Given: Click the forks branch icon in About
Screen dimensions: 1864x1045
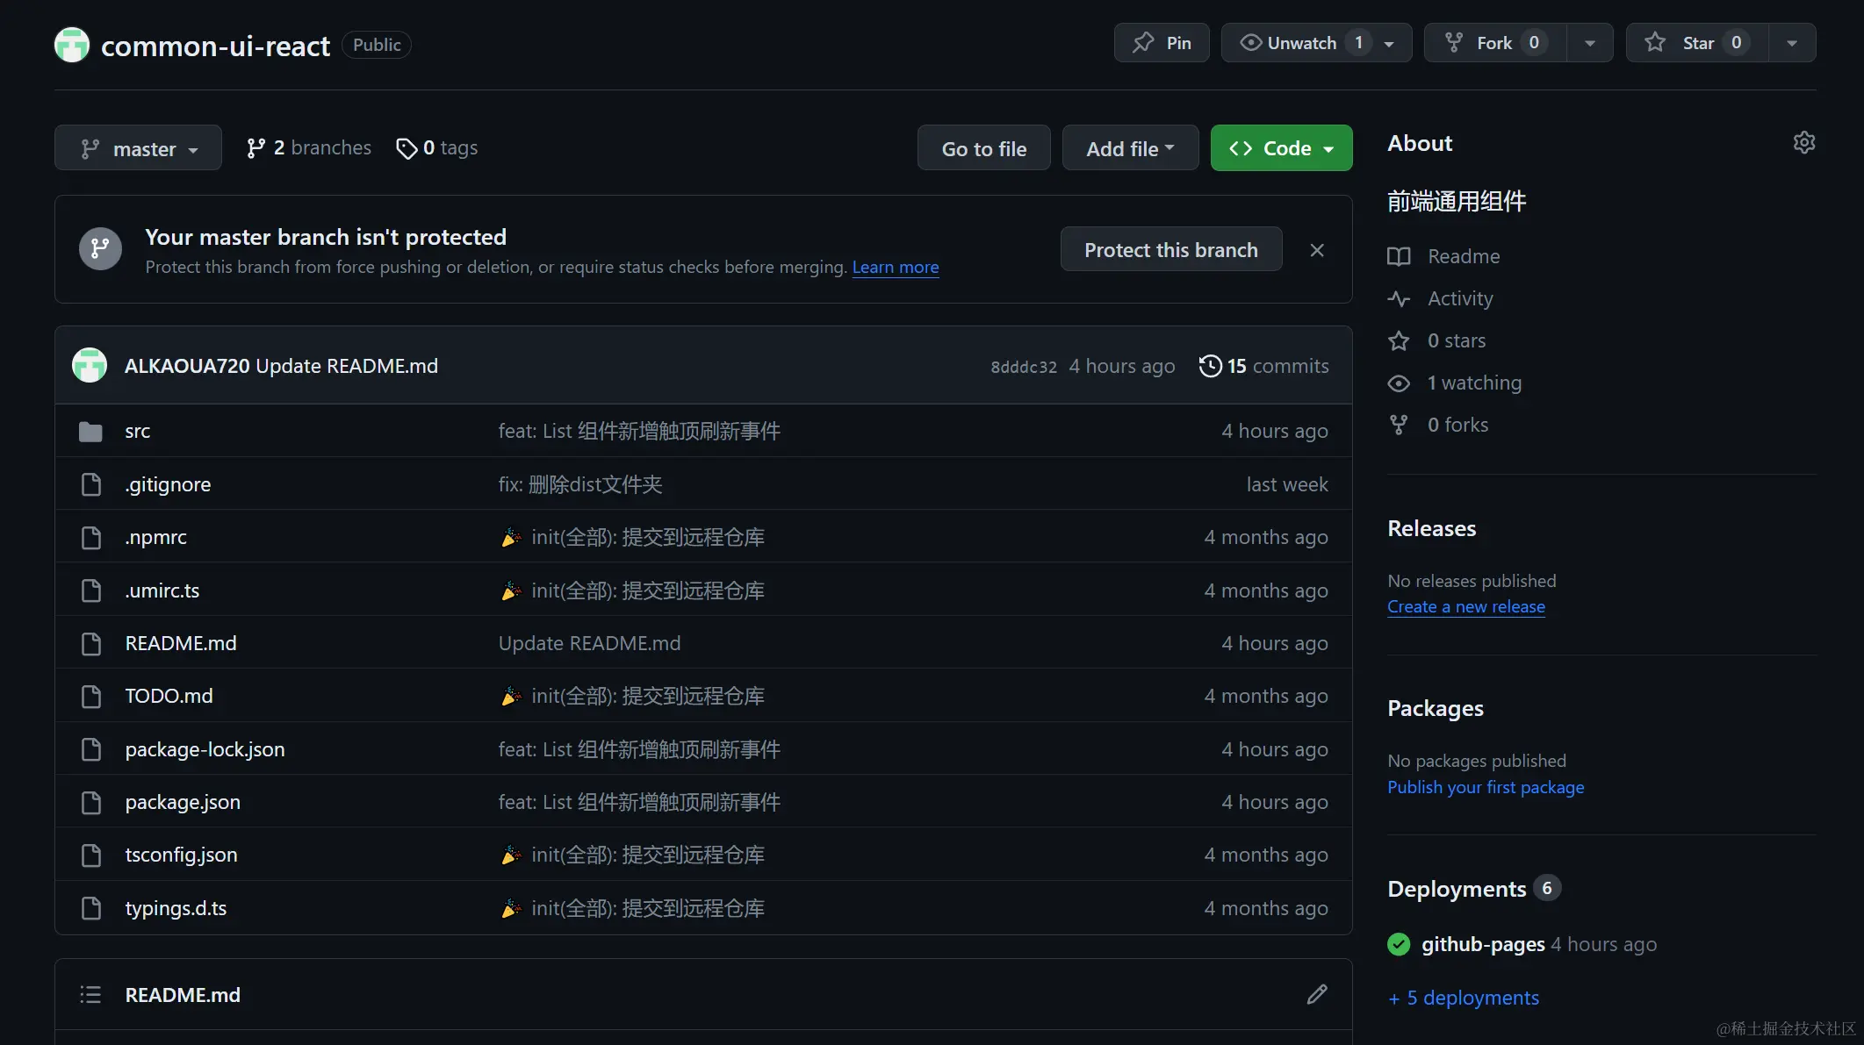Looking at the screenshot, I should [1398, 424].
